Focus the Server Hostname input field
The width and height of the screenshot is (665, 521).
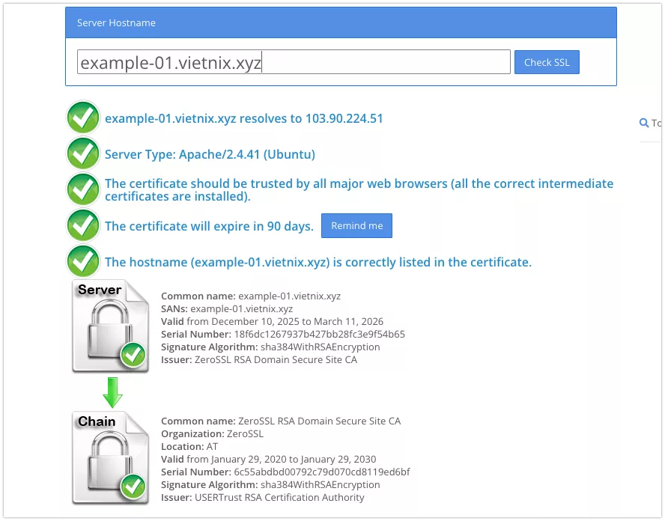click(294, 62)
